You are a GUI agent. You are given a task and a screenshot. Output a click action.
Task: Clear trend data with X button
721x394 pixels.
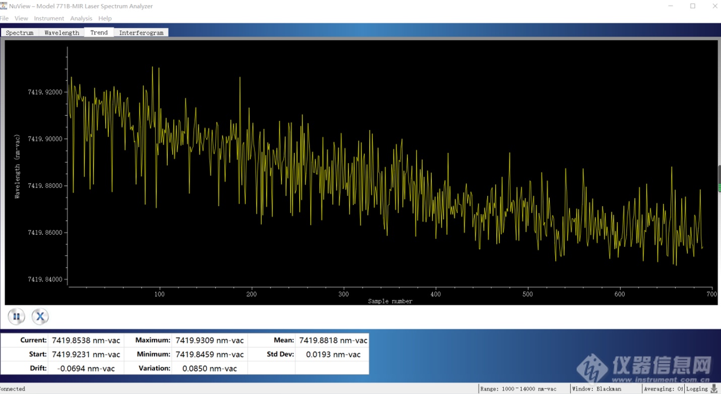click(40, 317)
